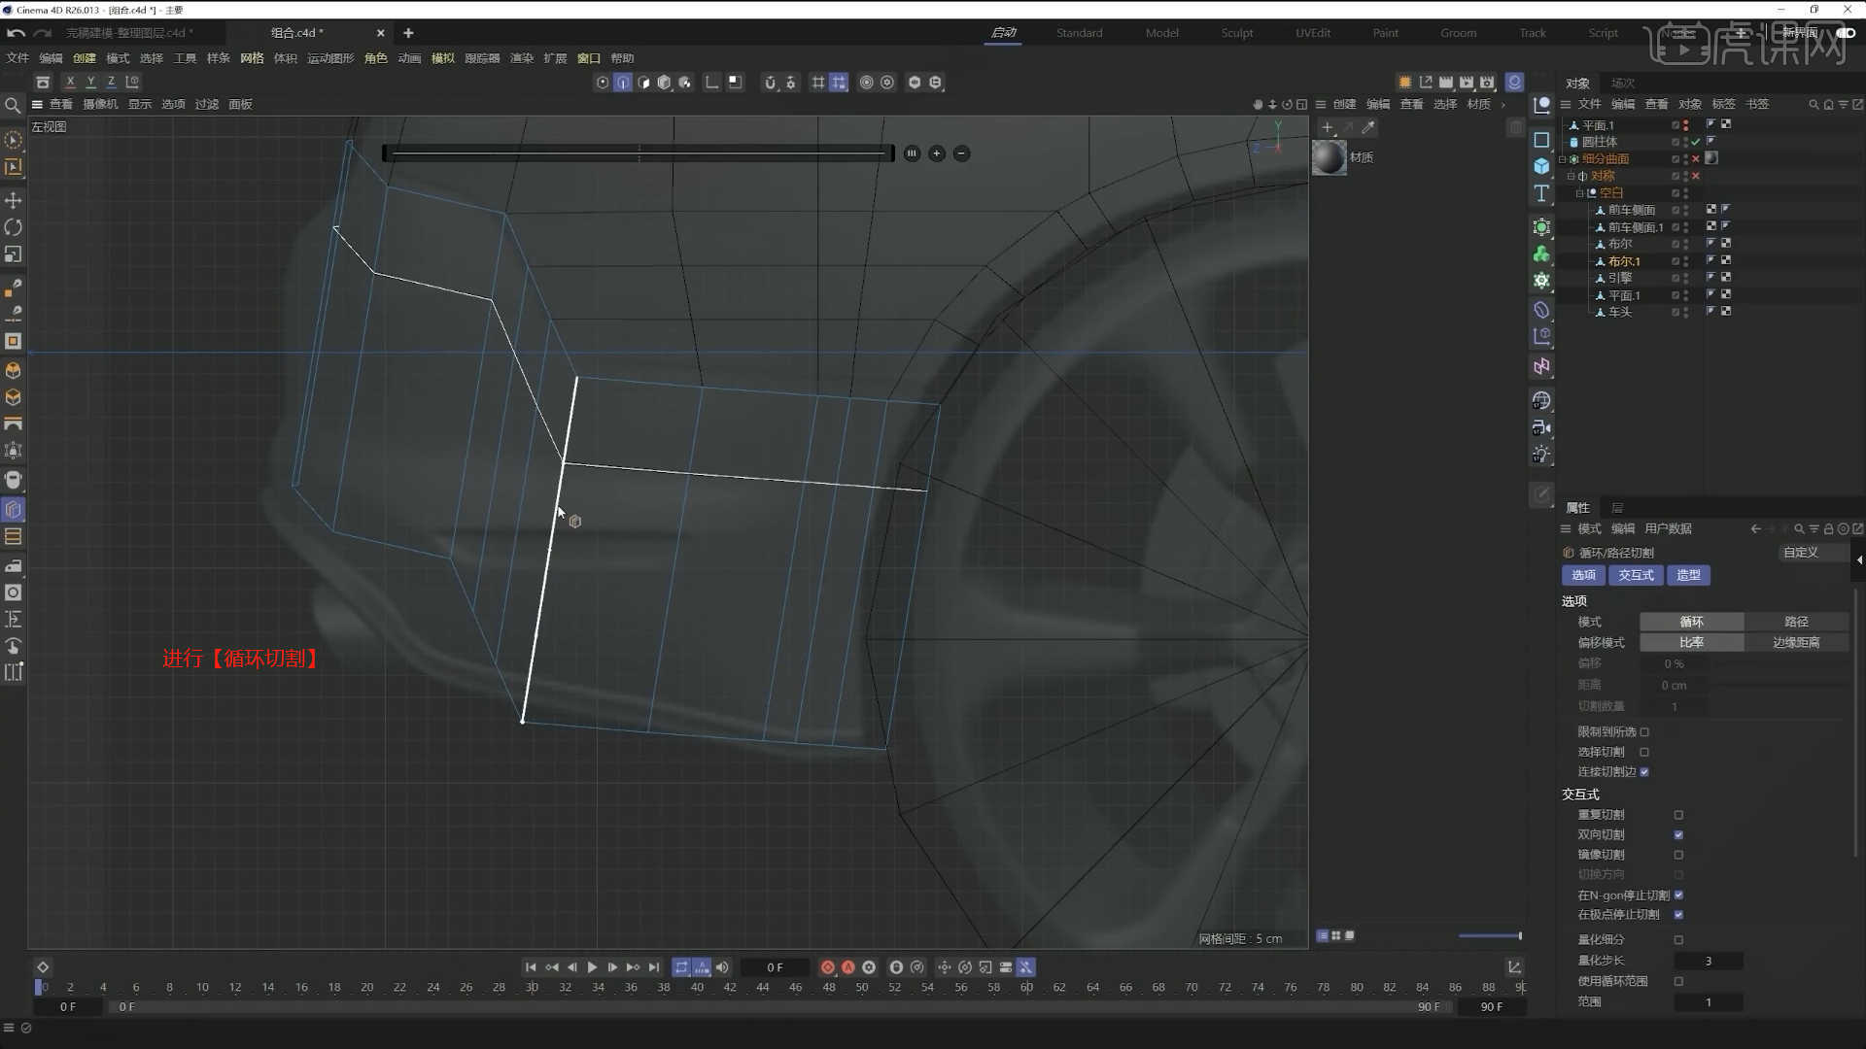
Task: Collapse the 空白 null tree node
Action: tap(1579, 193)
